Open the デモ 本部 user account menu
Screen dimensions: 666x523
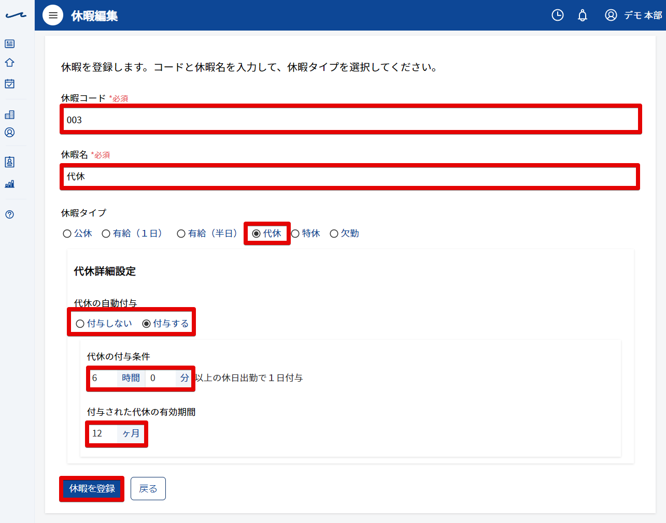coord(633,16)
